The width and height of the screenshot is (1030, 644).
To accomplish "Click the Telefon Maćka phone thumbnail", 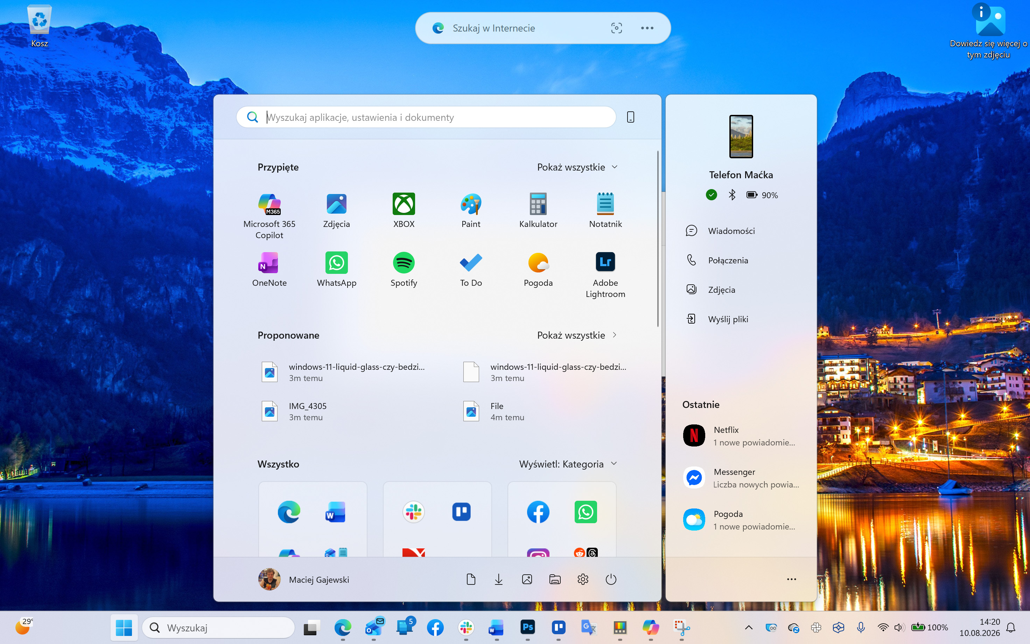I will 741,137.
